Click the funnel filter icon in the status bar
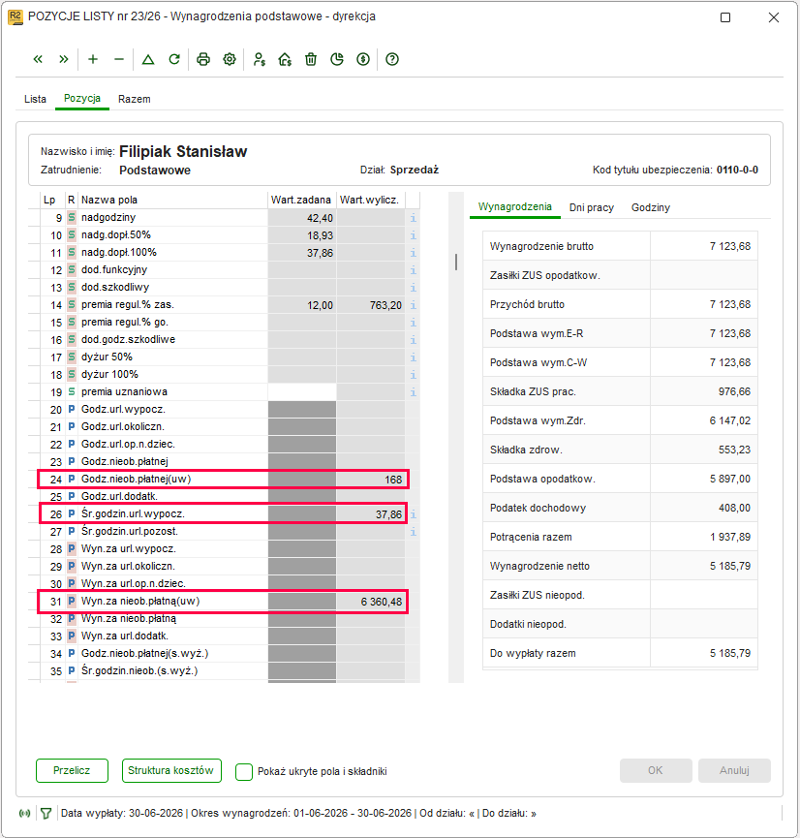Screen dimensions: 800x838 click(46, 814)
